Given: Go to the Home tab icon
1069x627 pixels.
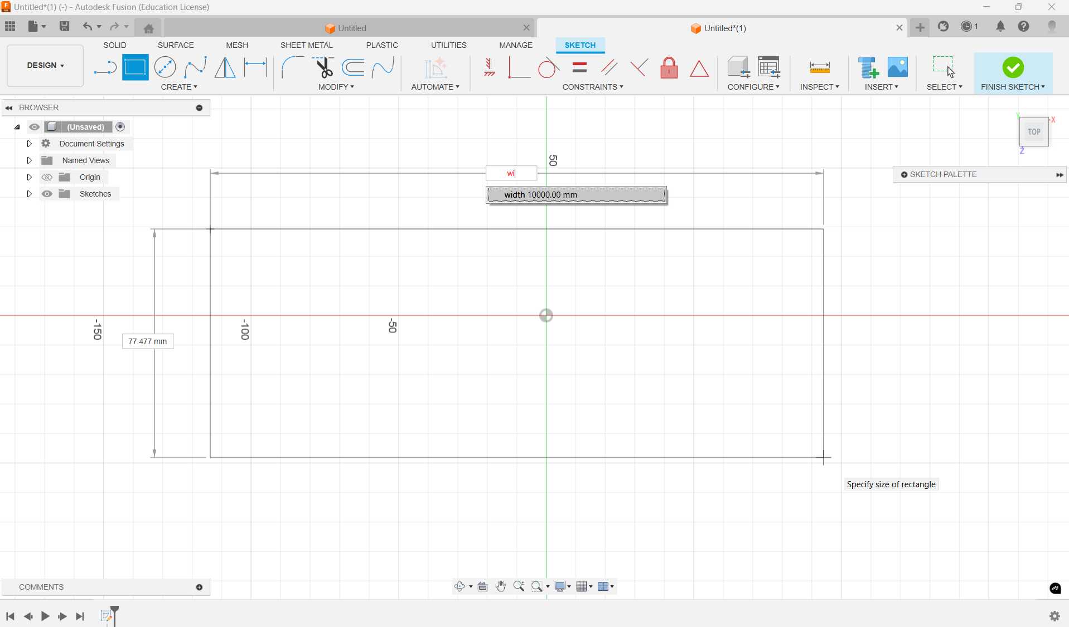Looking at the screenshot, I should 148,28.
